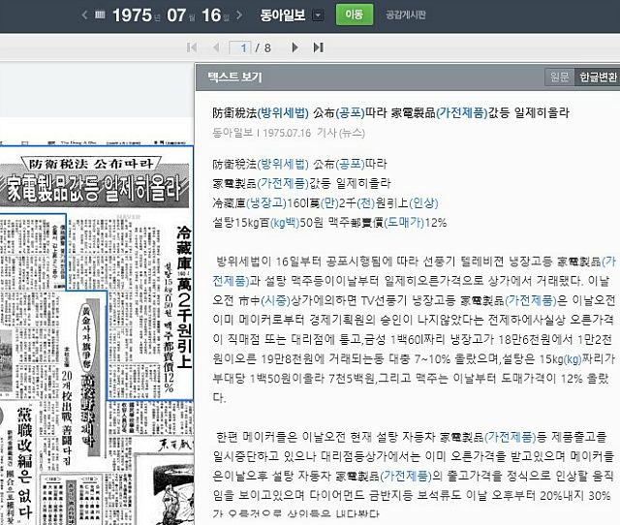
Task: Go to previous date arrow
Action: point(84,15)
